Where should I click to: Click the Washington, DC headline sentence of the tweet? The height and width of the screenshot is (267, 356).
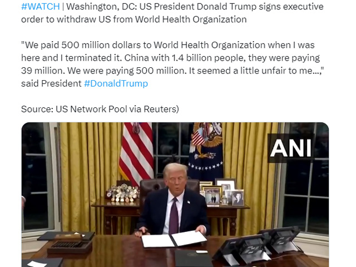[172, 13]
